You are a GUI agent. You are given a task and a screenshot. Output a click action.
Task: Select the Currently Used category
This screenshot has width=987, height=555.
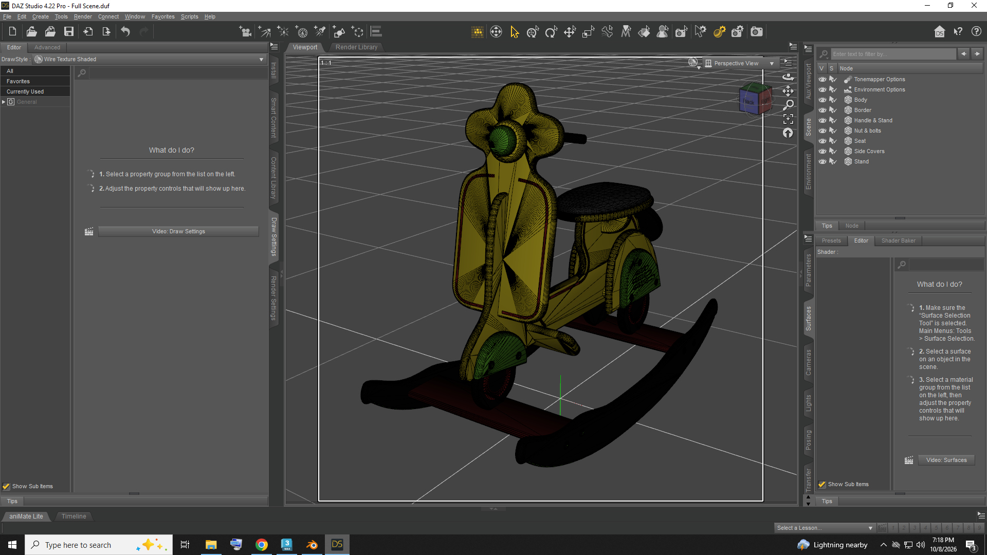[x=35, y=91]
